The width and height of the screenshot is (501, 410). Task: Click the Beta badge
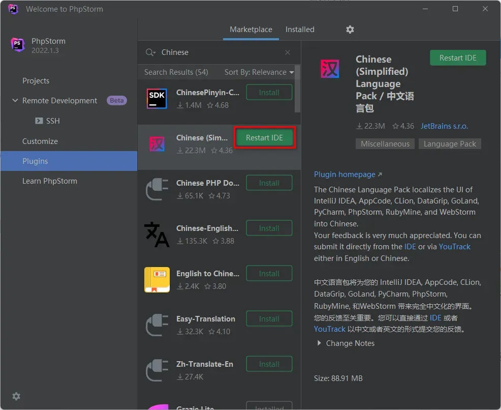[117, 100]
